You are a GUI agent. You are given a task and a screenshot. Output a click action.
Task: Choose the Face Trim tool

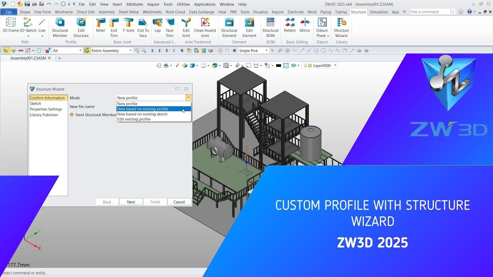(x=169, y=28)
